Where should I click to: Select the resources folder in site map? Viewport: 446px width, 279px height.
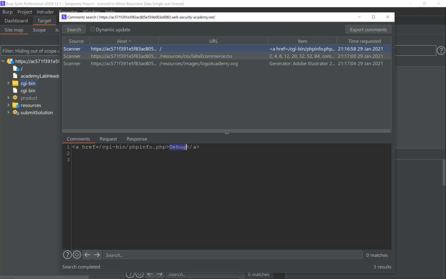31,105
